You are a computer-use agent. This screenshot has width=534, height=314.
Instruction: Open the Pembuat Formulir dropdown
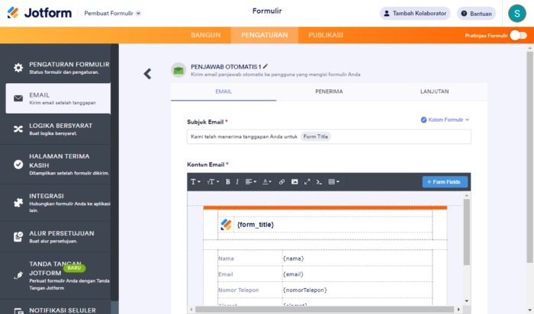[x=112, y=13]
